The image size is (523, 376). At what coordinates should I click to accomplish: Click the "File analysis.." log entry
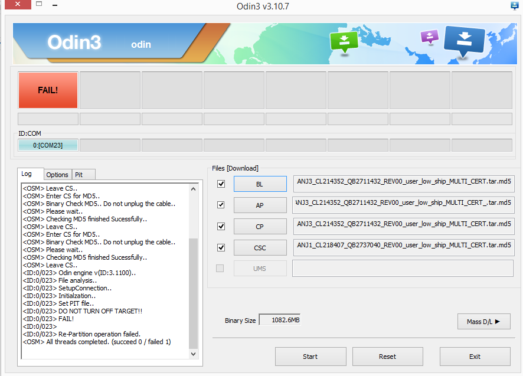[x=60, y=280]
